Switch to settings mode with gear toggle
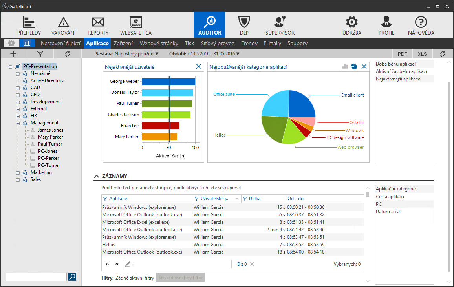454x287 pixels. point(11,44)
